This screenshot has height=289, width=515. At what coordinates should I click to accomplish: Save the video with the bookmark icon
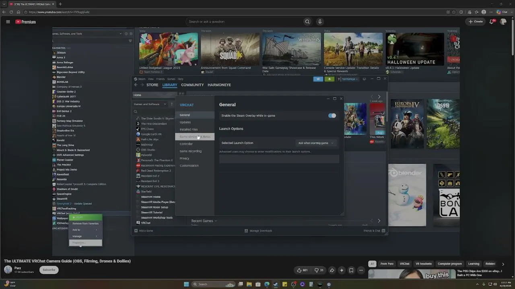(351, 270)
